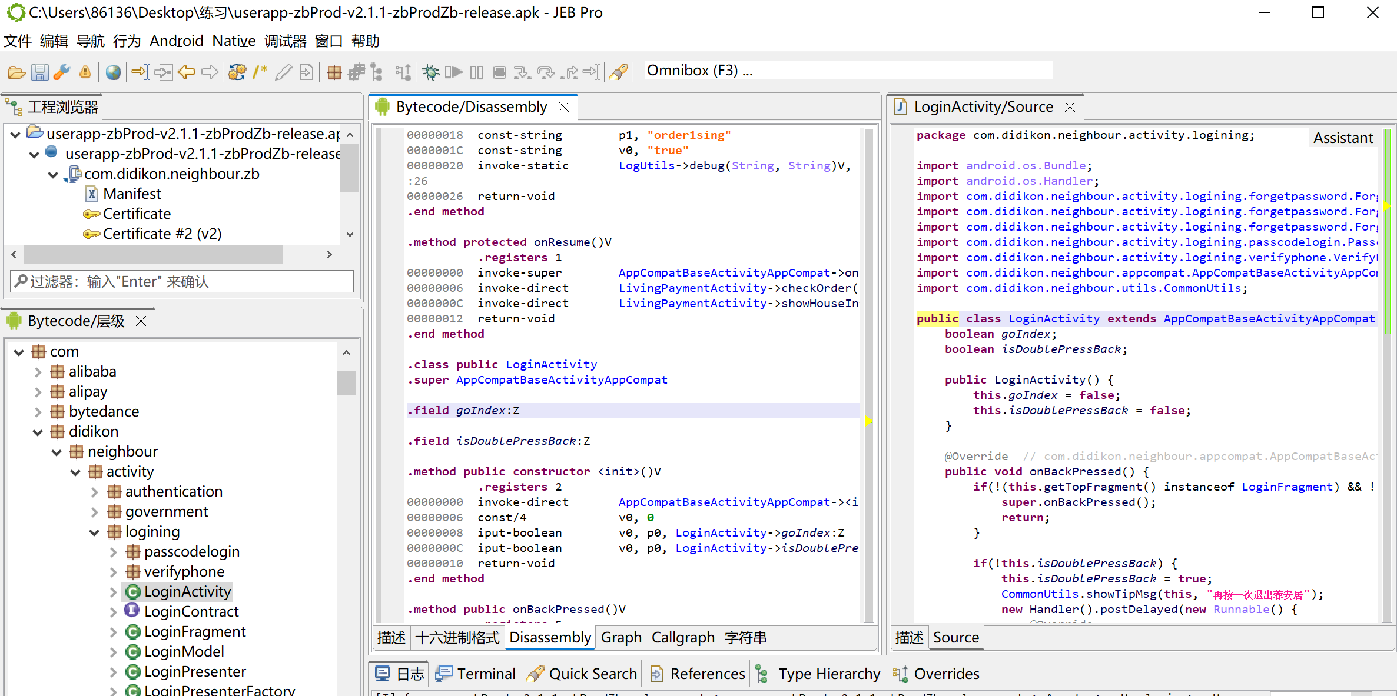Viewport: 1397px width, 696px height.
Task: Click the wrench options icon
Action: tap(62, 72)
